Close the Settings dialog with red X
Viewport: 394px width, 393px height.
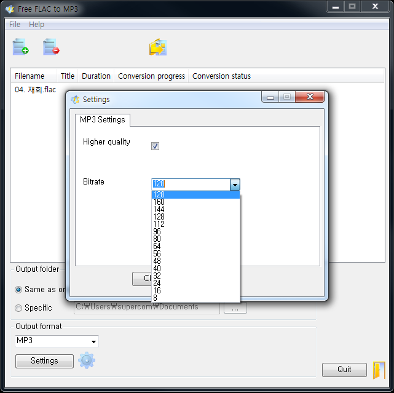(x=310, y=97)
